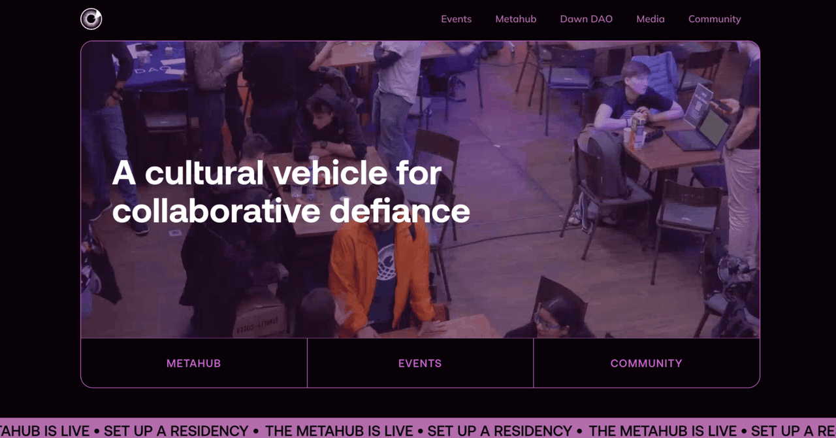This screenshot has height=438, width=836.
Task: Click the grey backpack hanging on the chair
Action: [606, 163]
